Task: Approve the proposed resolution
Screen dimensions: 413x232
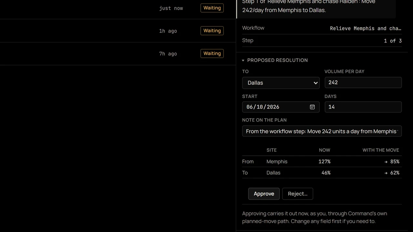Action: tap(264, 194)
